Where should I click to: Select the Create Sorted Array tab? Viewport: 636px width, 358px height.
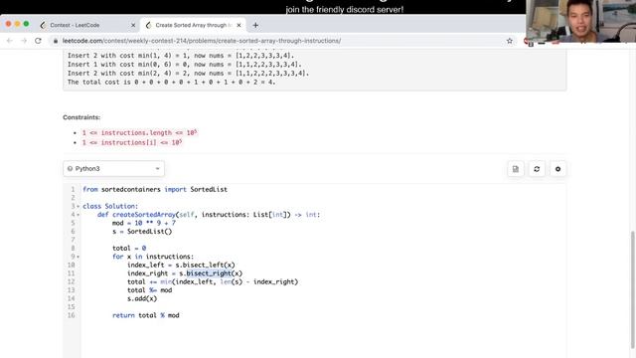click(193, 25)
